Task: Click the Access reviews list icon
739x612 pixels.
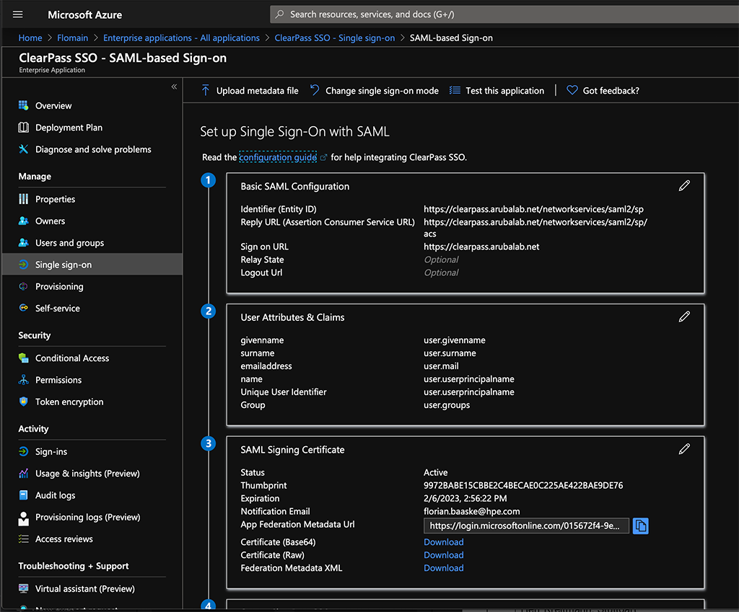Action: coord(23,539)
